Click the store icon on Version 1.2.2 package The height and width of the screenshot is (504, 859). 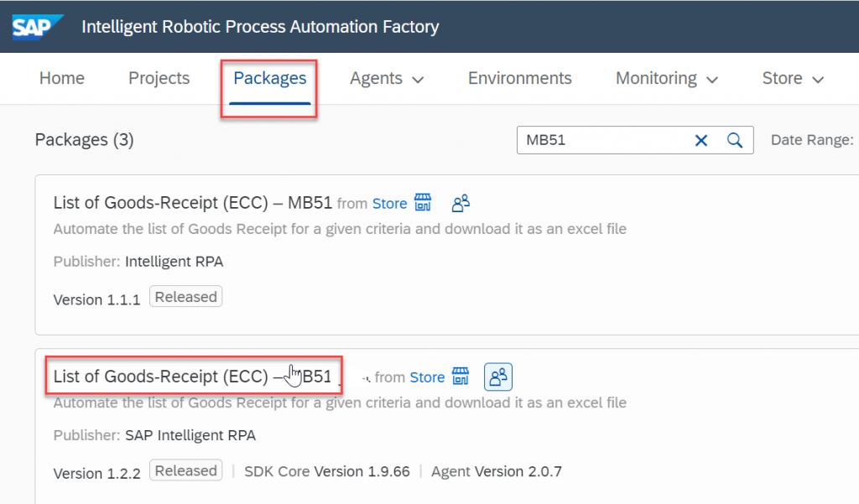click(461, 377)
